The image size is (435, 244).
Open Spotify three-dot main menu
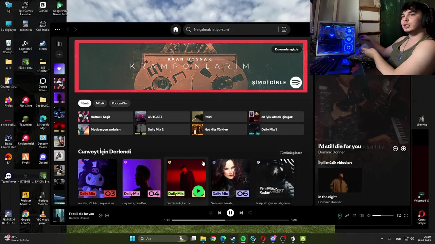pos(57,29)
